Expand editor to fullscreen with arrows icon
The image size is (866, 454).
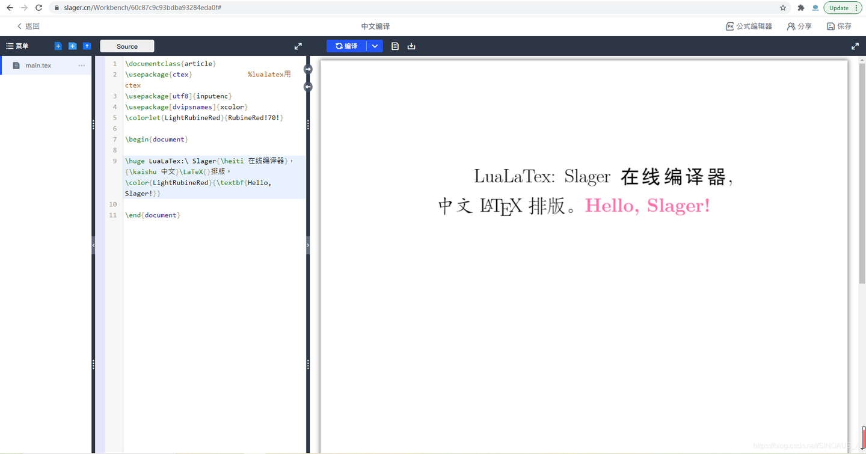tap(298, 46)
